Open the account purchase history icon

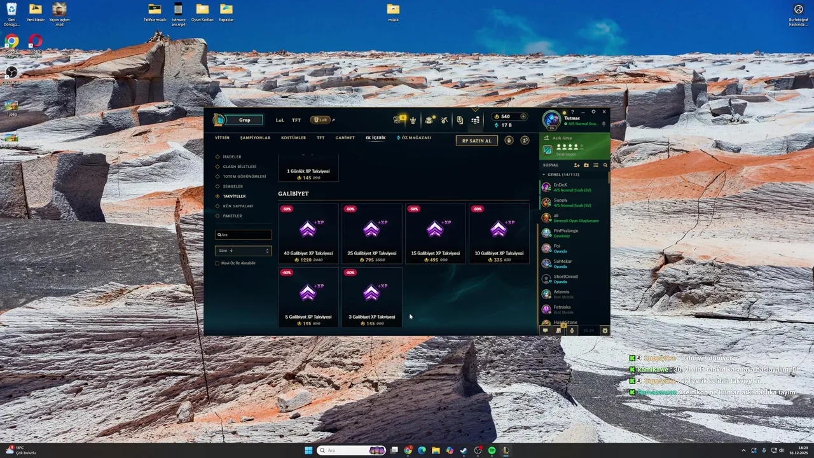pyautogui.click(x=525, y=141)
